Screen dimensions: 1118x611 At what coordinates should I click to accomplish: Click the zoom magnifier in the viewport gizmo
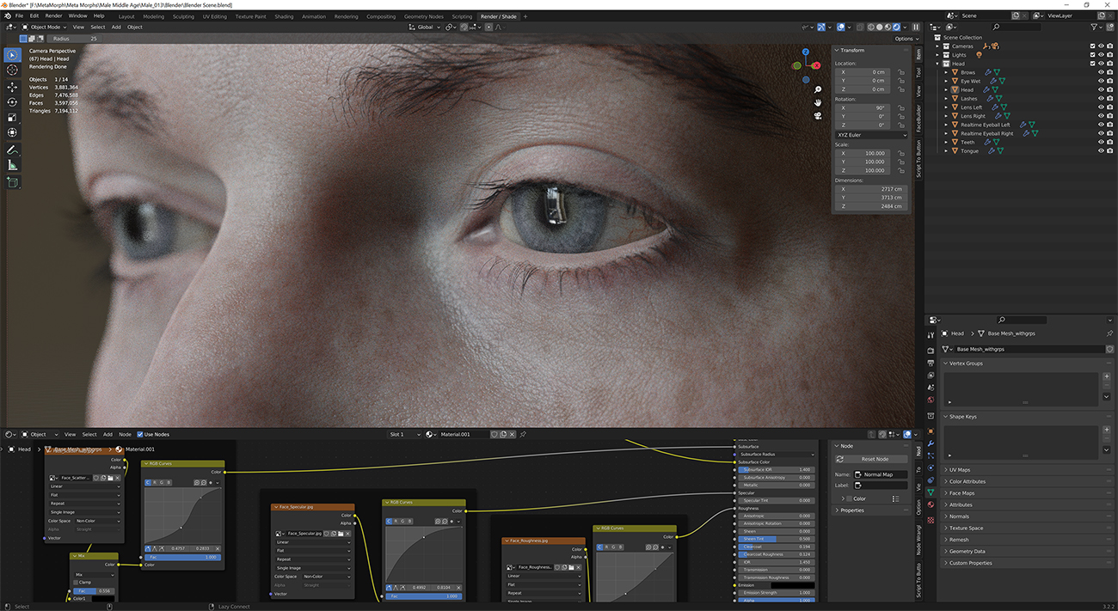point(817,89)
